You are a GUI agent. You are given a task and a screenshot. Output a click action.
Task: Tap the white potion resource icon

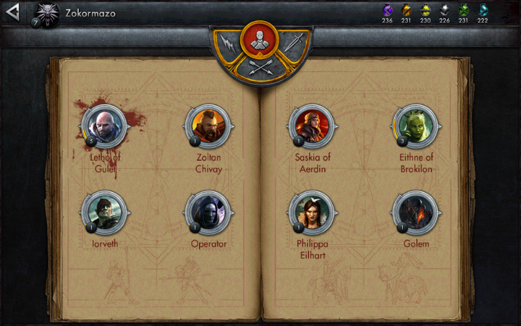click(x=444, y=10)
